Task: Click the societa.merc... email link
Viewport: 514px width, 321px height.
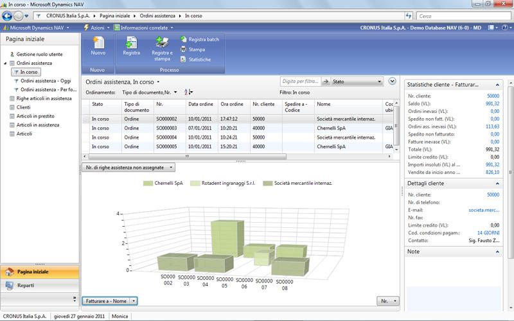Action: (484, 210)
